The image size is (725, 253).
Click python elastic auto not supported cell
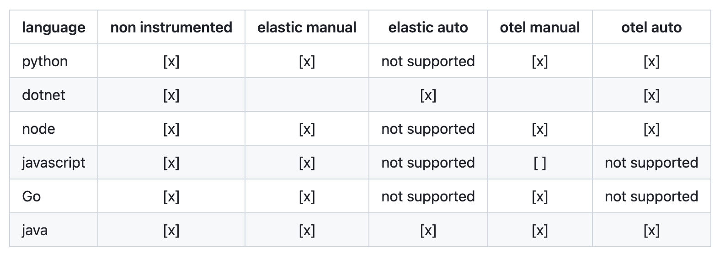coord(428,62)
